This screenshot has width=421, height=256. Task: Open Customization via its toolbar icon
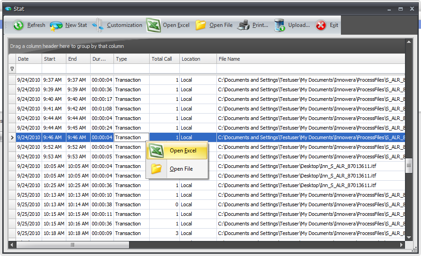pos(98,26)
